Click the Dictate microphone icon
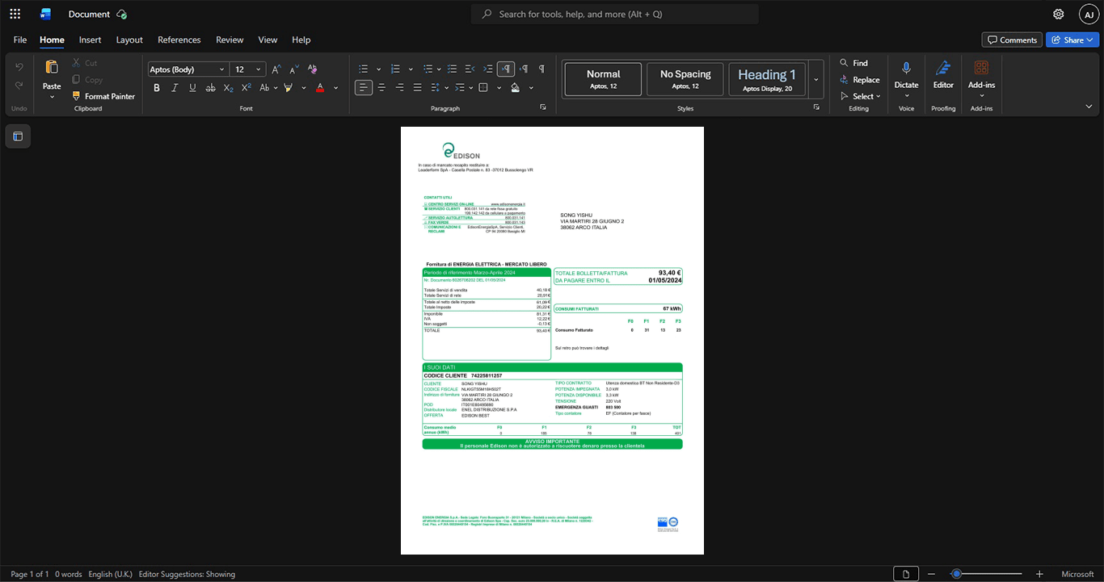Image resolution: width=1104 pixels, height=582 pixels. tap(906, 69)
